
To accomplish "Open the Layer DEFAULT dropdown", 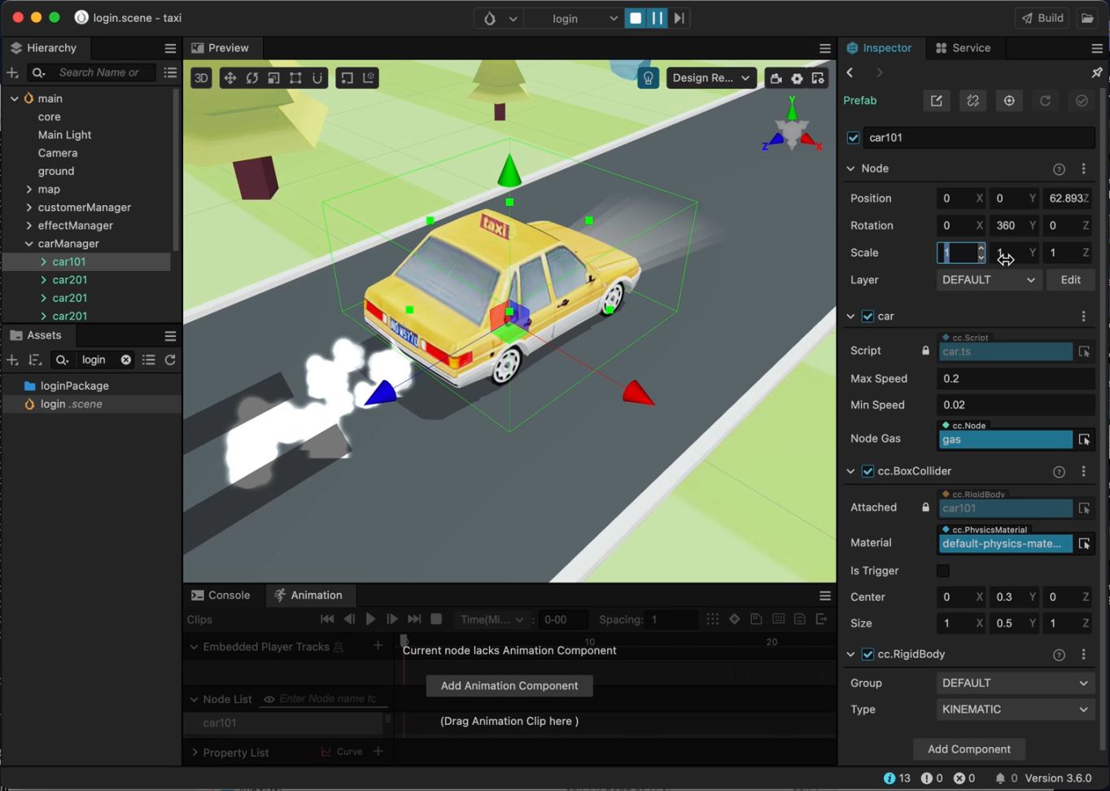I will (x=988, y=280).
